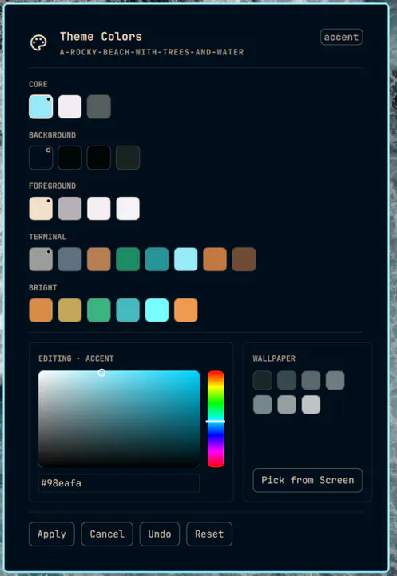Click the accent badge in the header
The height and width of the screenshot is (576, 397).
341,37
